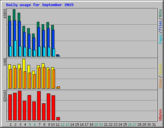Select the red KBytes bar for day 10
Viewport: 164px width, 128px height.
tap(53, 108)
